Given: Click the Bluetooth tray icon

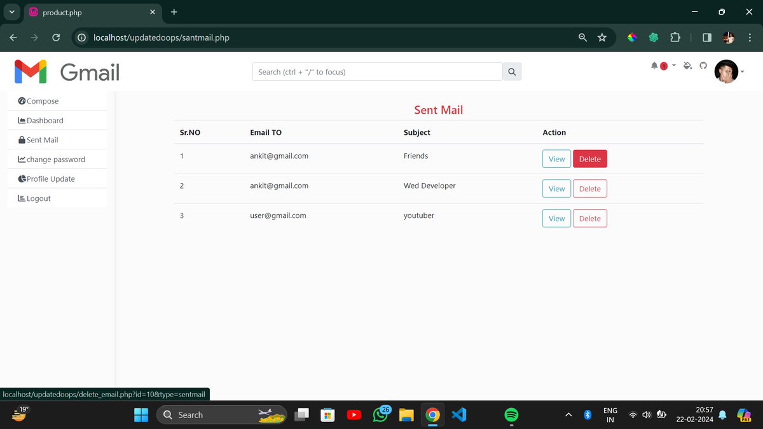Looking at the screenshot, I should 588,415.
